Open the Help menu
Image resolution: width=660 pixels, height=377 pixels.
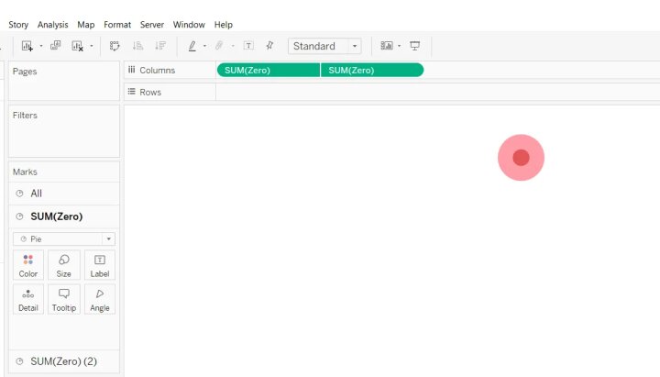click(x=224, y=25)
